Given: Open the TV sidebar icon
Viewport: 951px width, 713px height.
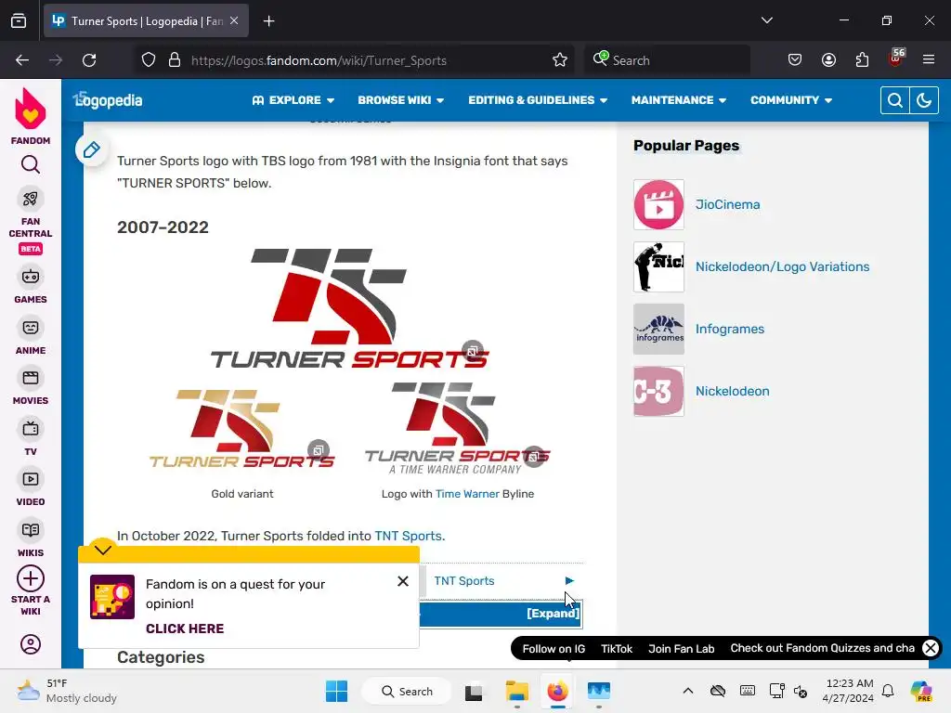Looking at the screenshot, I should (31, 429).
